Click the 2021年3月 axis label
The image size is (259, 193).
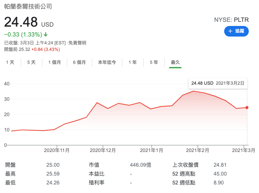tap(244, 150)
